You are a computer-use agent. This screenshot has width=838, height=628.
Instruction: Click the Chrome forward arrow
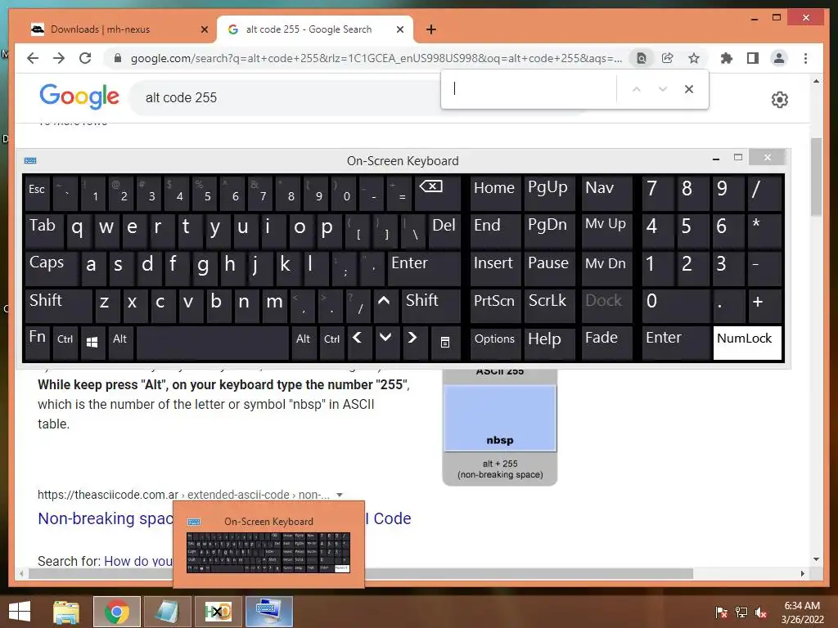[59, 58]
